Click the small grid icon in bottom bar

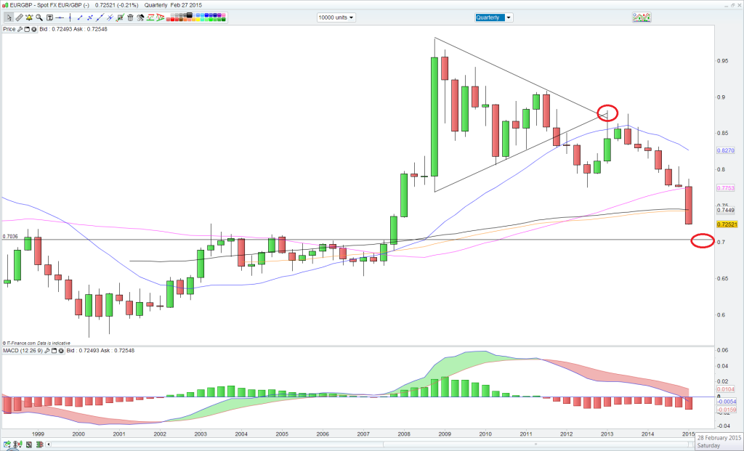point(29,444)
